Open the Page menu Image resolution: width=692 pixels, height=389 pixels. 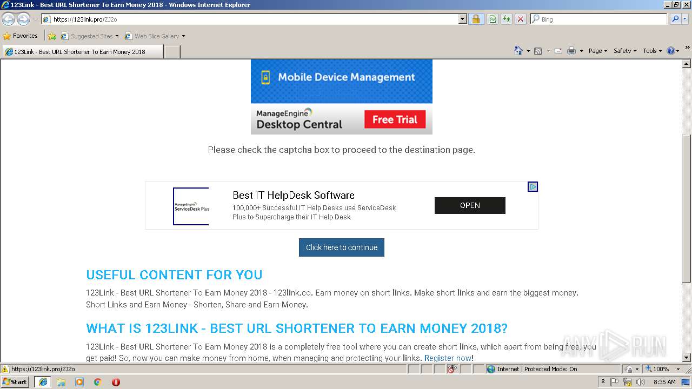pos(598,51)
